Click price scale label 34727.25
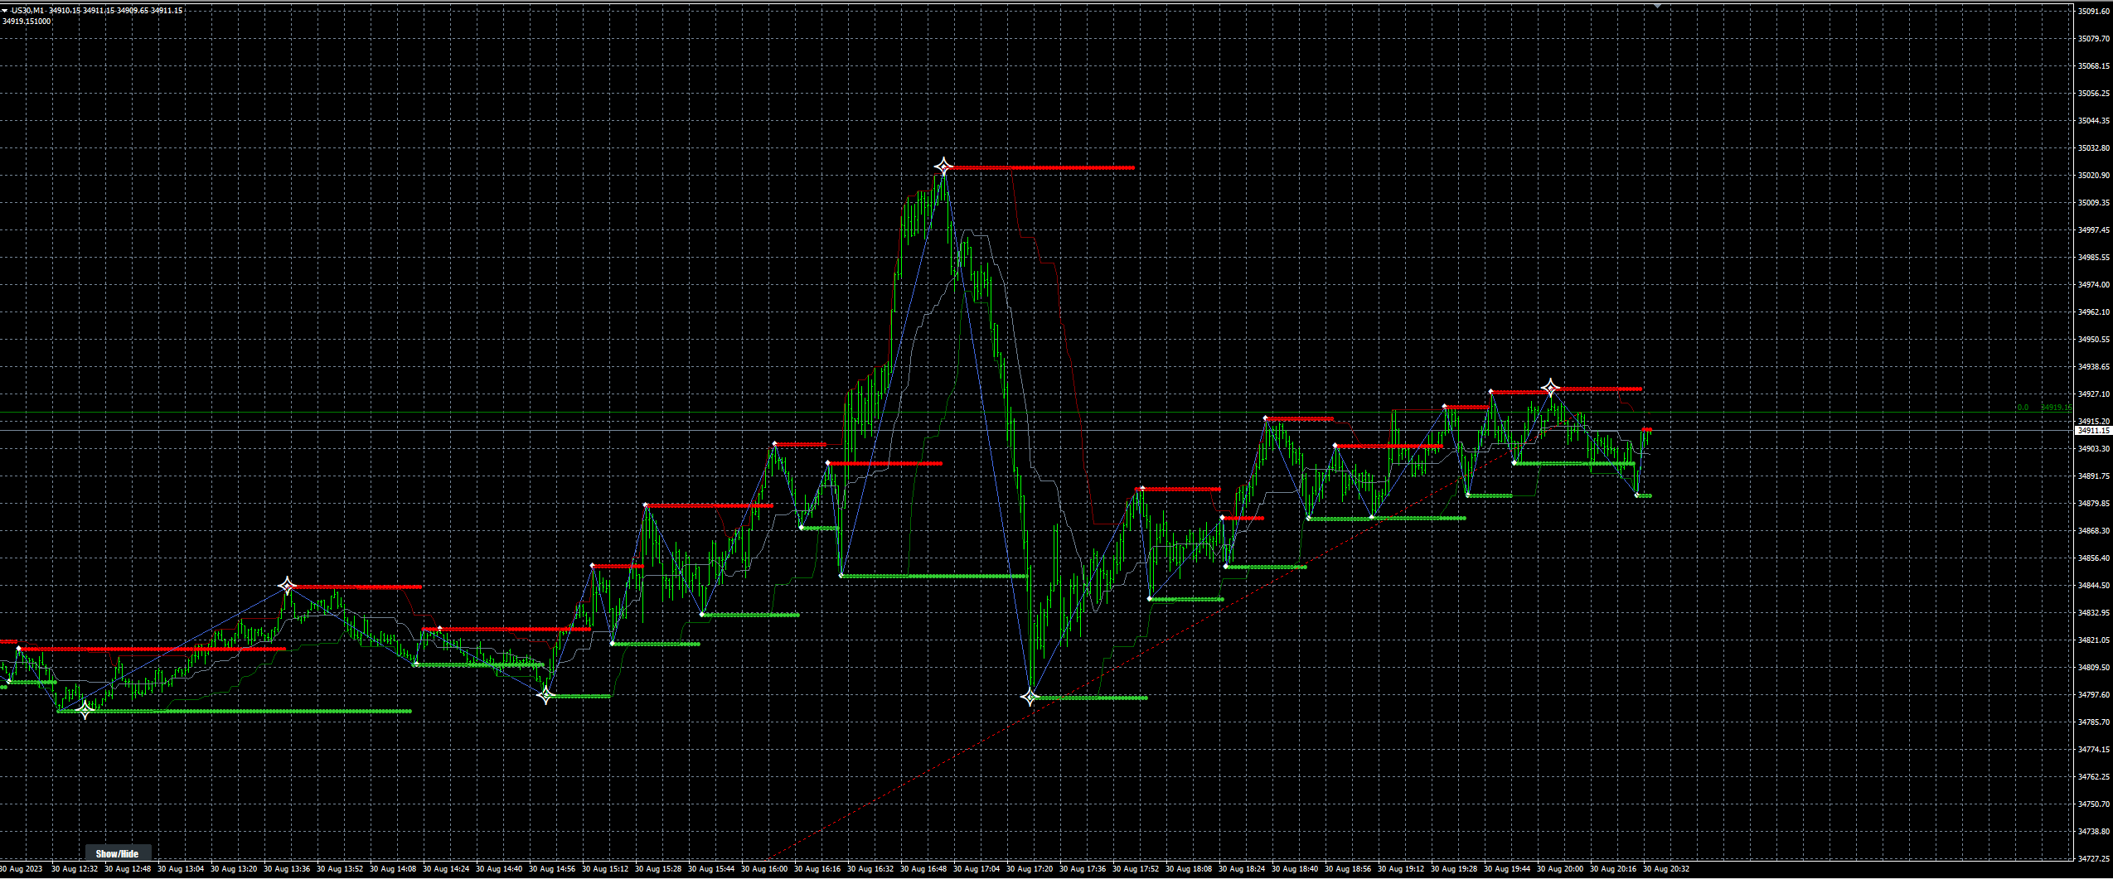The width and height of the screenshot is (2113, 879). tap(2094, 859)
